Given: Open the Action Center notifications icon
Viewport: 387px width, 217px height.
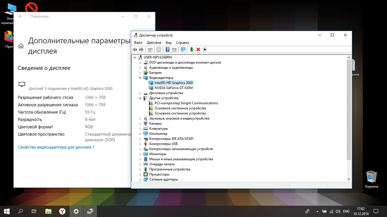Looking at the screenshot, I should 376,211.
